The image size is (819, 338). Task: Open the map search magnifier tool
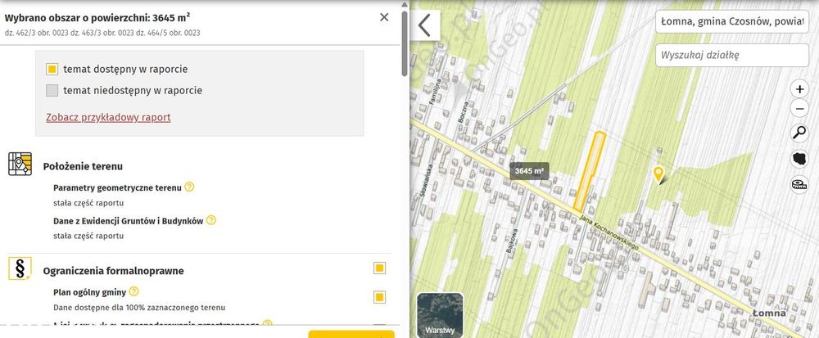[799, 133]
